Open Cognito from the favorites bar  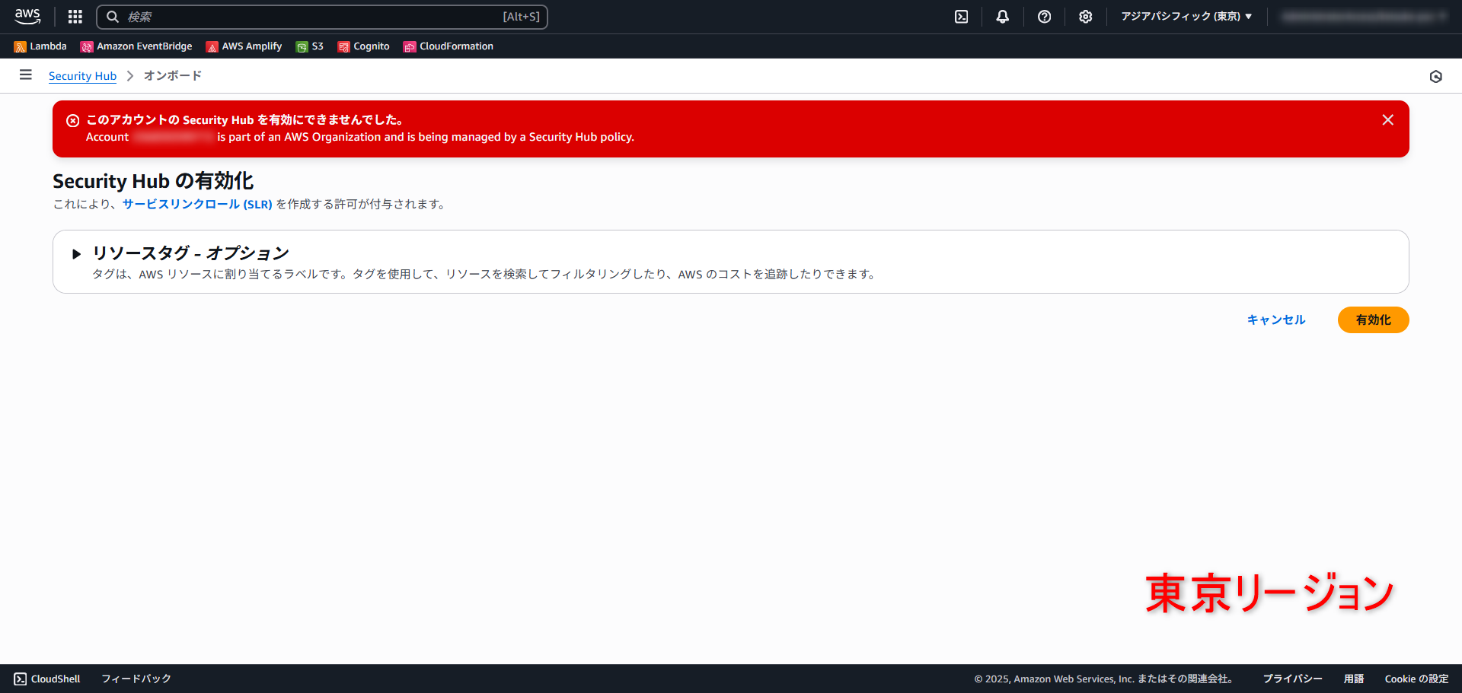click(x=363, y=46)
